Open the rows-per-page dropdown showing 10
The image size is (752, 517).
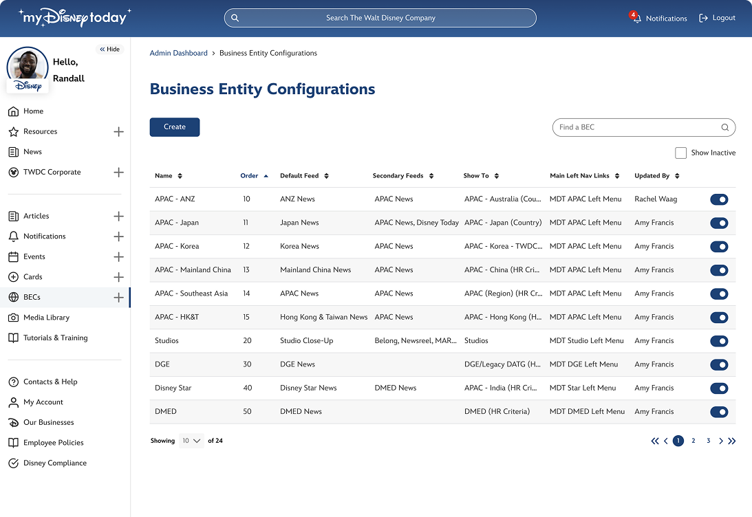tap(191, 441)
